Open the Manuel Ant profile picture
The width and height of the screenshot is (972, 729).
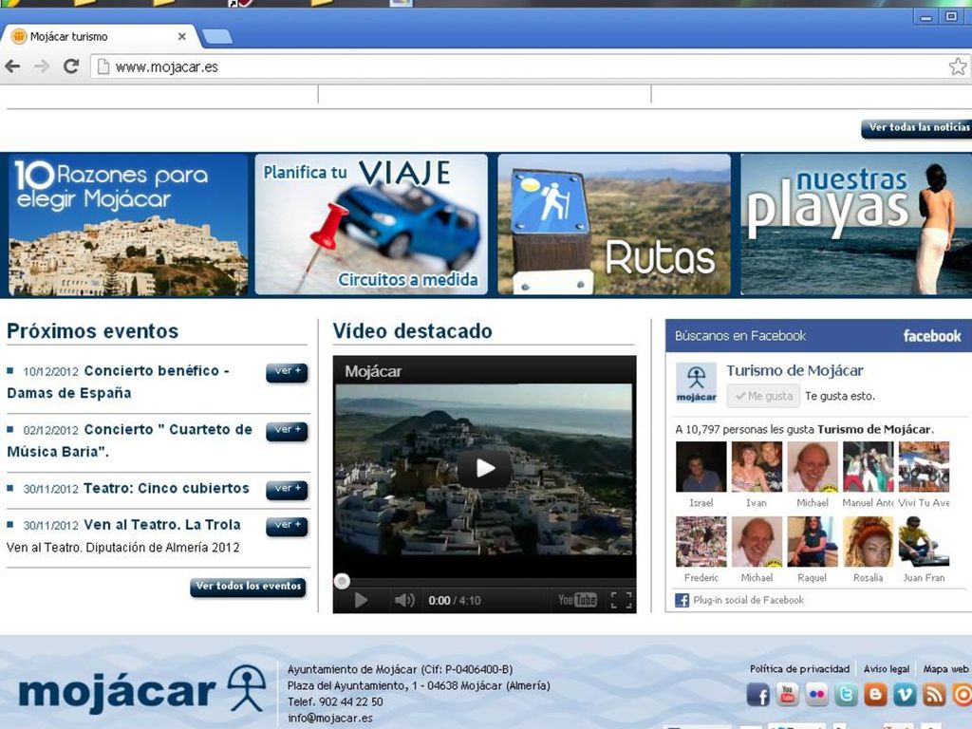tap(869, 467)
